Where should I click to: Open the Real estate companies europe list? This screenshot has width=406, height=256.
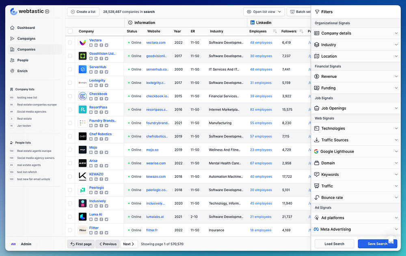pyautogui.click(x=37, y=105)
